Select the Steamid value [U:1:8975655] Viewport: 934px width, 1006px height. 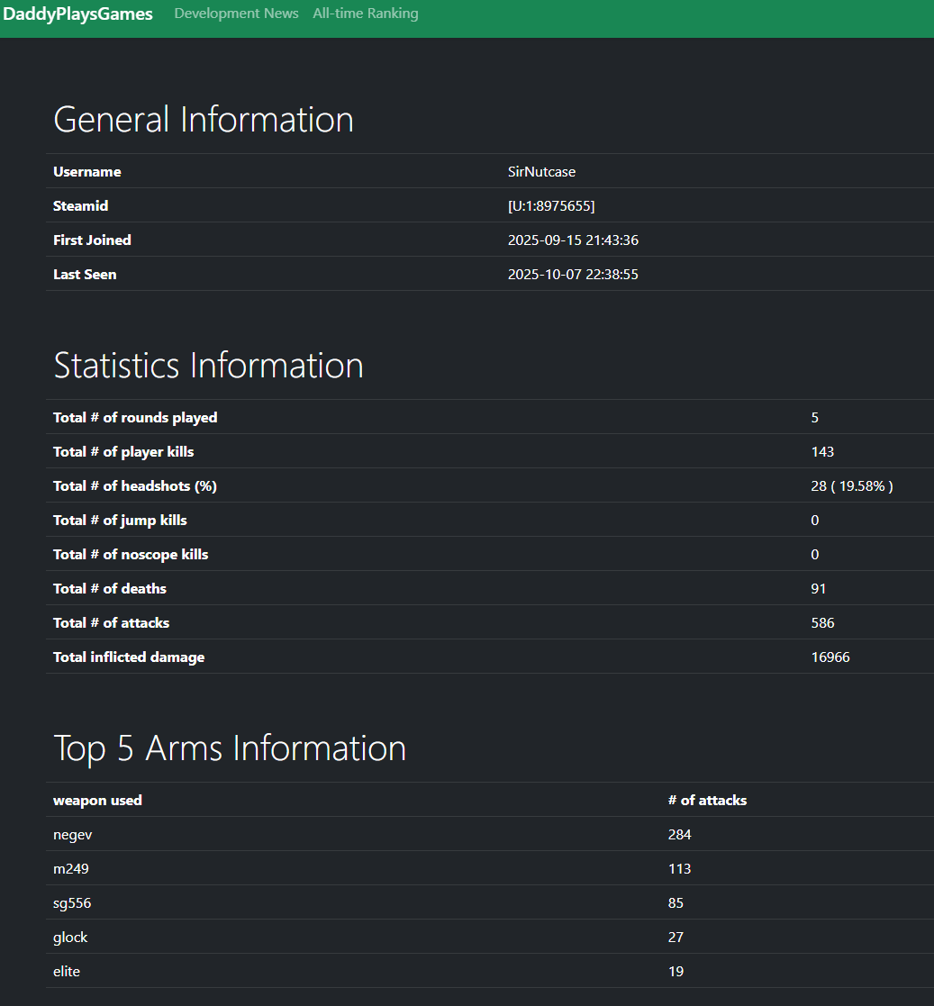point(551,205)
